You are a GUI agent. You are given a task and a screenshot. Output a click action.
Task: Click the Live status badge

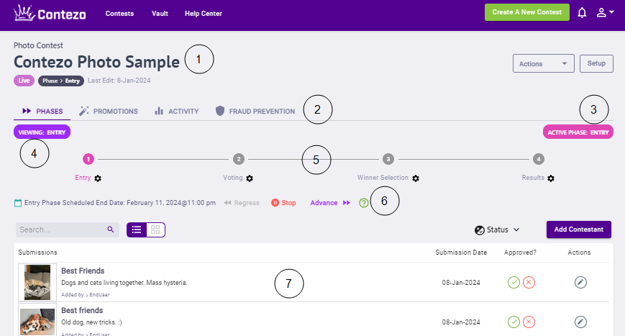point(24,81)
